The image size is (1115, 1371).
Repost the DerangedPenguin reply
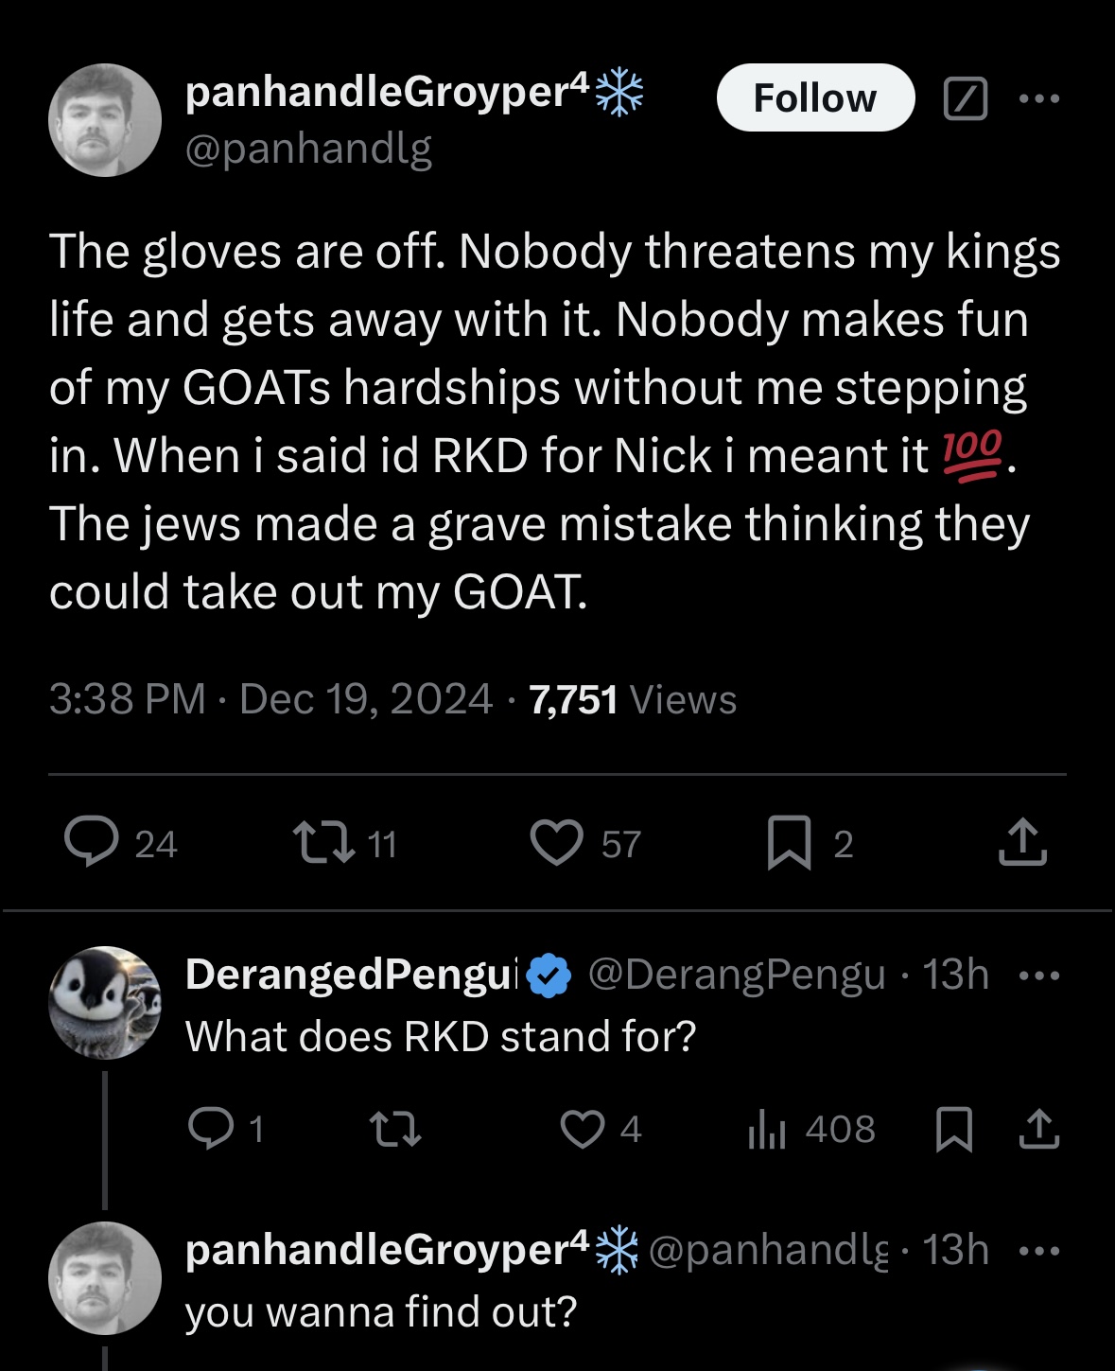394,1129
